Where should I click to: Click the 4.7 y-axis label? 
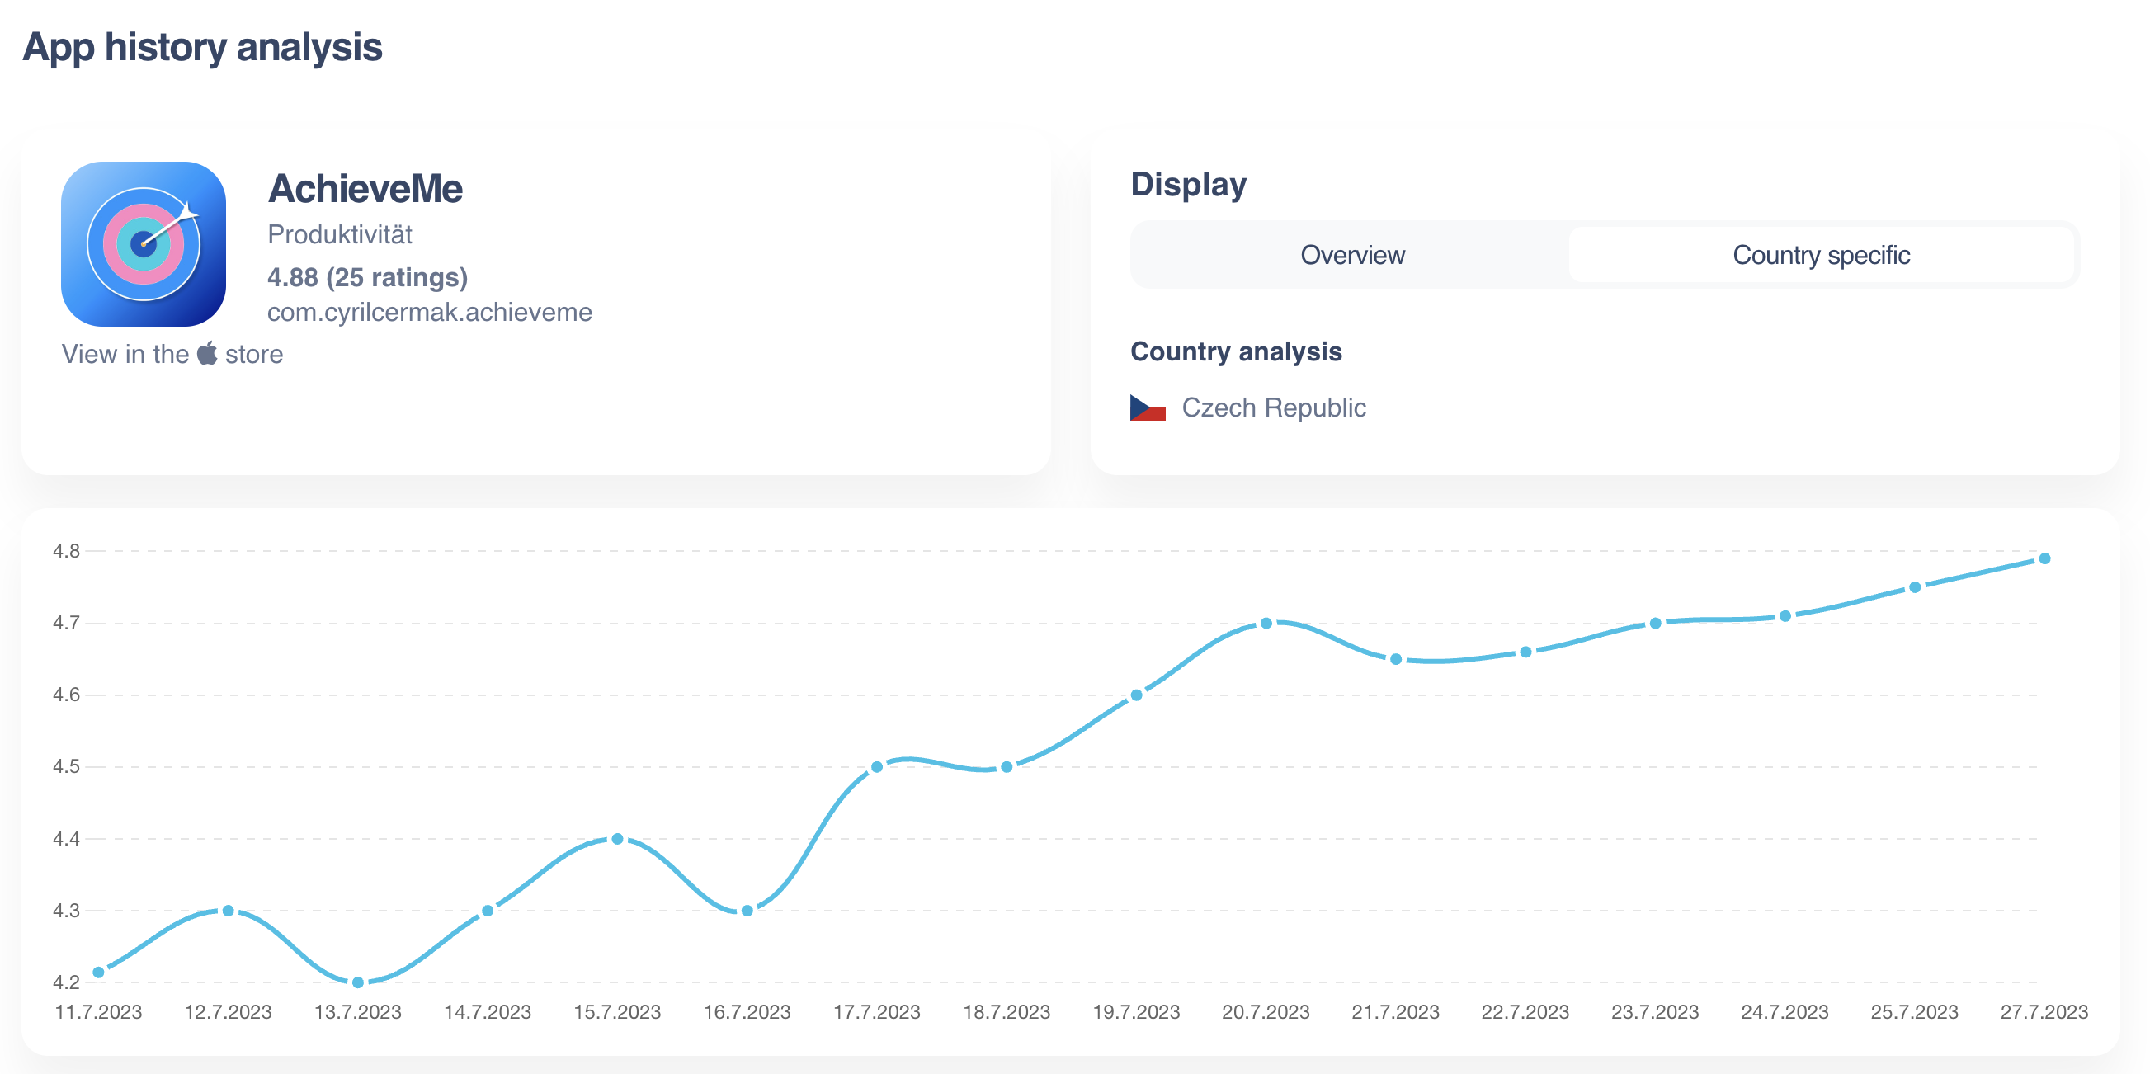66,624
